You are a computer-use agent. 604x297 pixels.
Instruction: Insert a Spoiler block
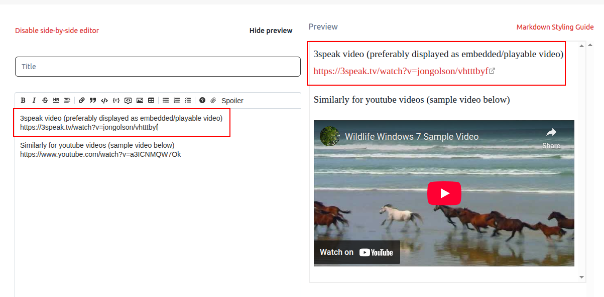[x=232, y=101]
